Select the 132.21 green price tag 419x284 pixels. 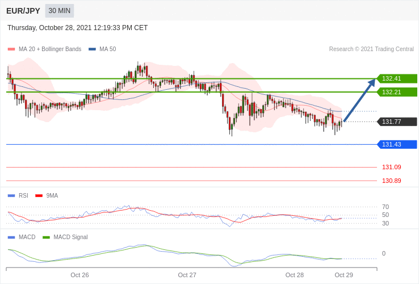pos(397,92)
